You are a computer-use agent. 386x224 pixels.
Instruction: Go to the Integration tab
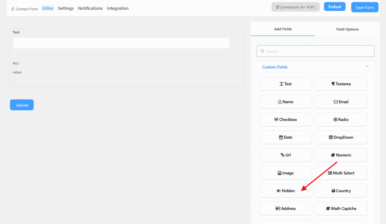pyautogui.click(x=118, y=8)
